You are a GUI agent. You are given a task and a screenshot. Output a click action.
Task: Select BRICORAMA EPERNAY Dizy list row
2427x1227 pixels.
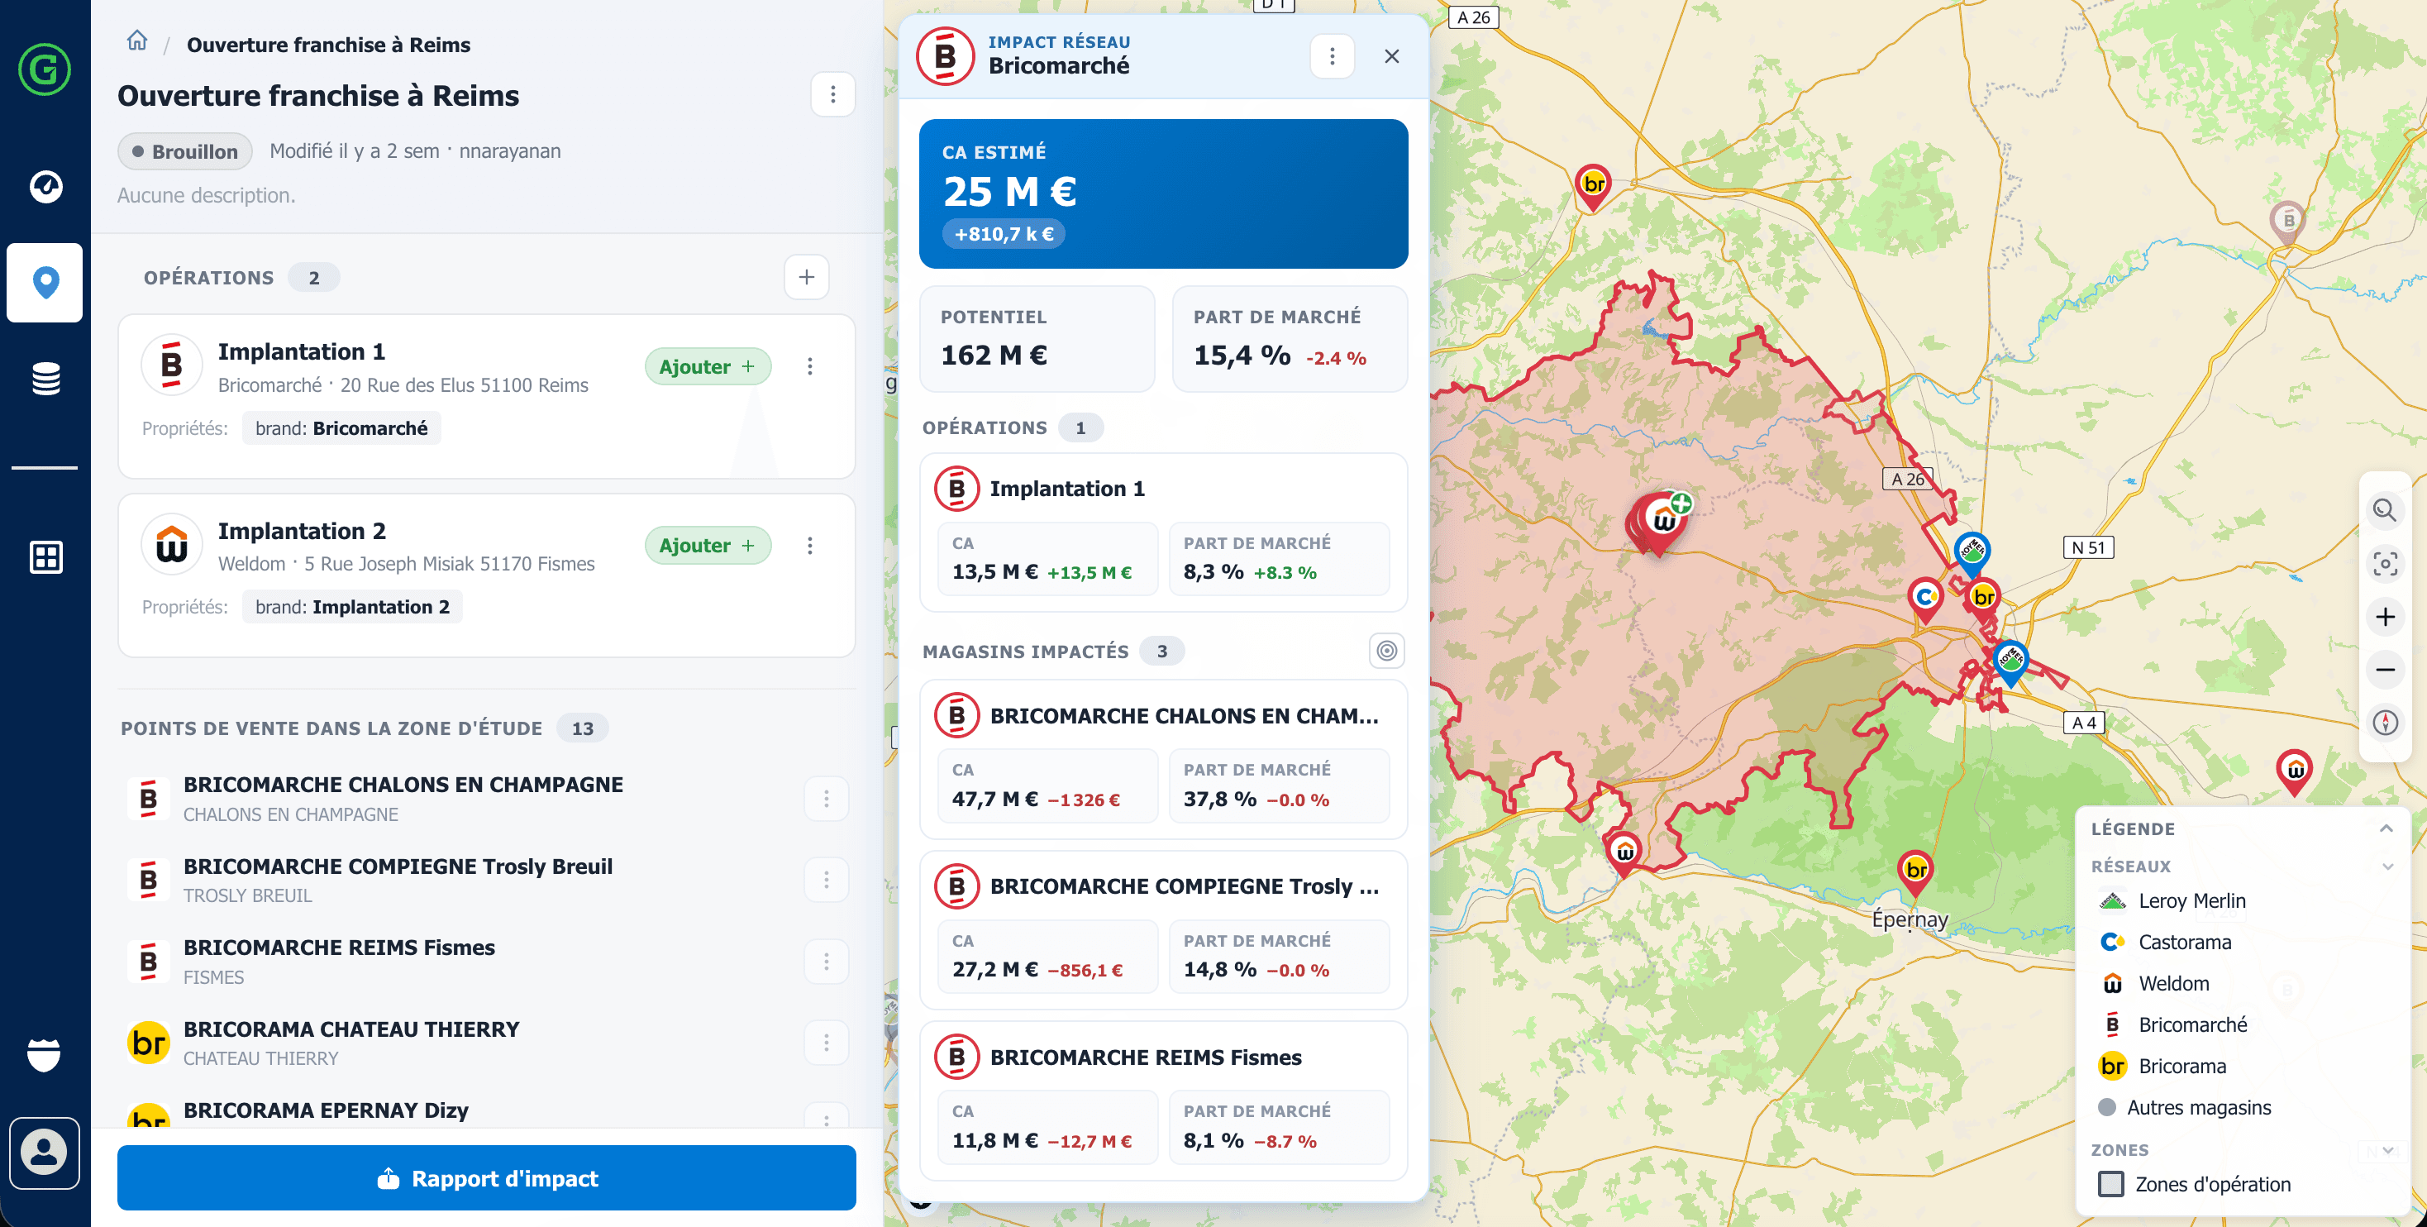pos(486,1112)
